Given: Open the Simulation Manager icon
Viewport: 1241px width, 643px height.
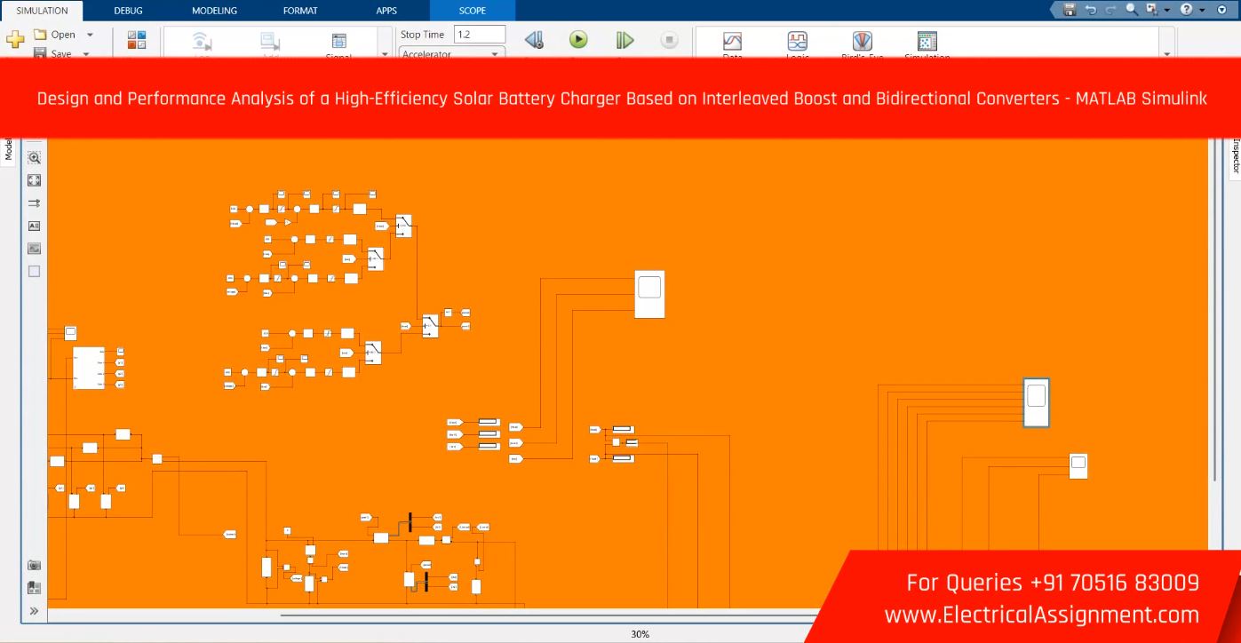Looking at the screenshot, I should tap(927, 42).
